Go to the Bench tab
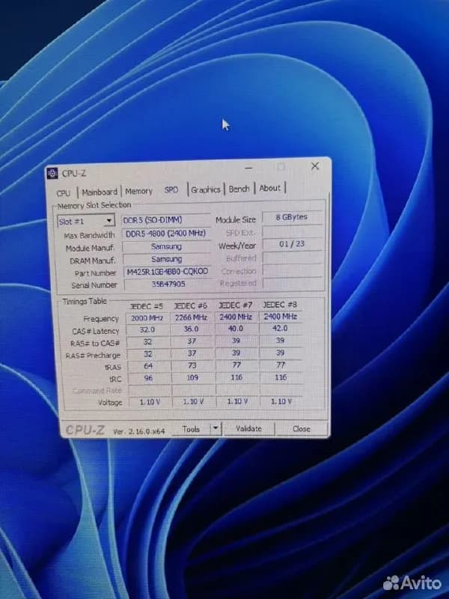The height and width of the screenshot is (599, 449). [239, 189]
